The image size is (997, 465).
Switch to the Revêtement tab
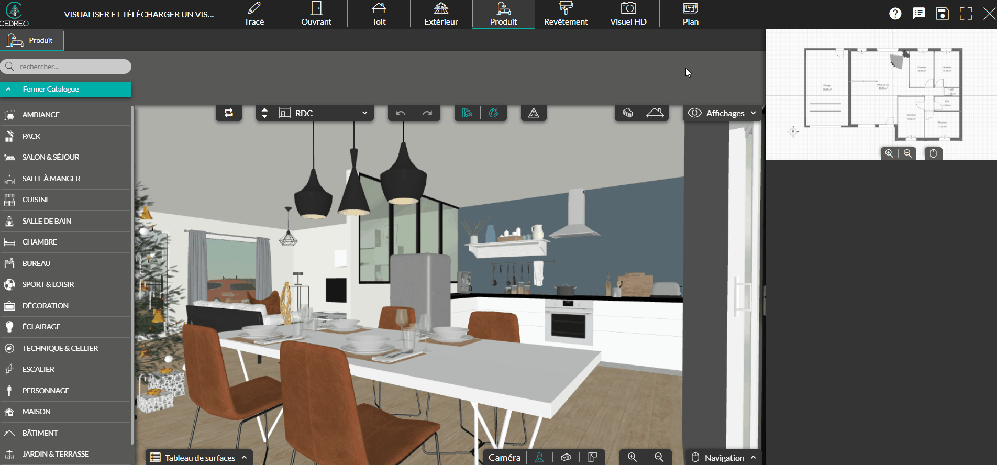point(566,14)
